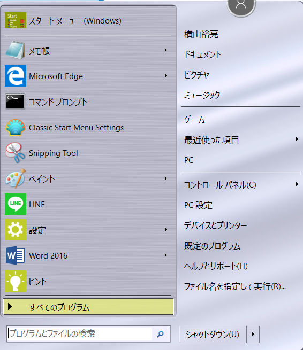This screenshot has width=303, height=350.
Task: Open the ヒント lightbulb icon
Action: tap(16, 281)
